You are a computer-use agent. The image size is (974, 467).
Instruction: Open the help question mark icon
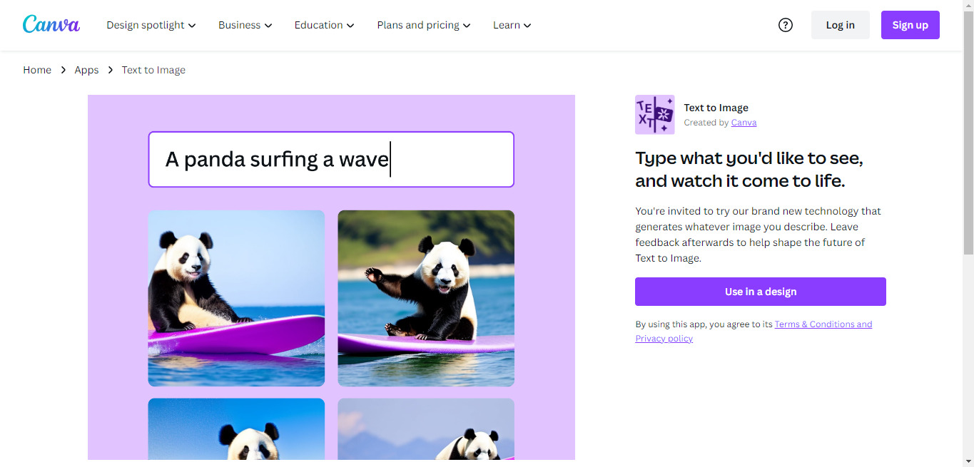point(786,25)
